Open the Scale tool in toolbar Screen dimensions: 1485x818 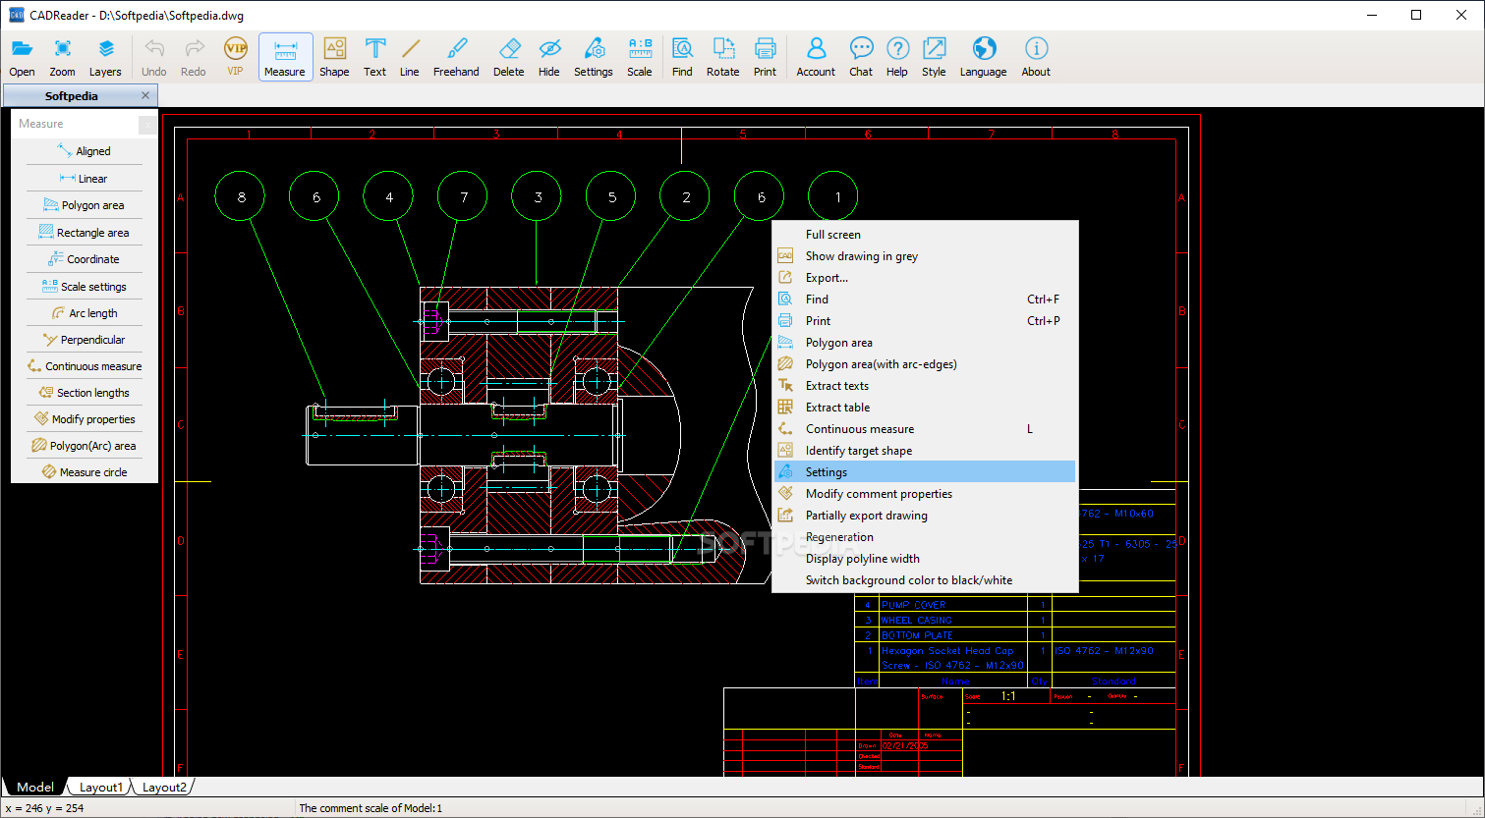coord(640,57)
